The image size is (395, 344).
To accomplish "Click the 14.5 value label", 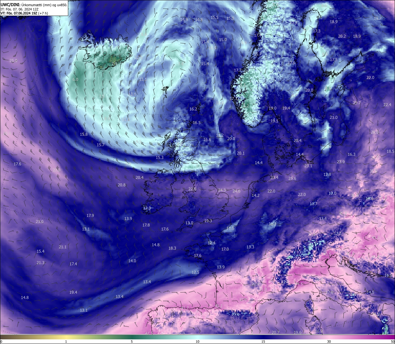I will pyautogui.click(x=370, y=292).
